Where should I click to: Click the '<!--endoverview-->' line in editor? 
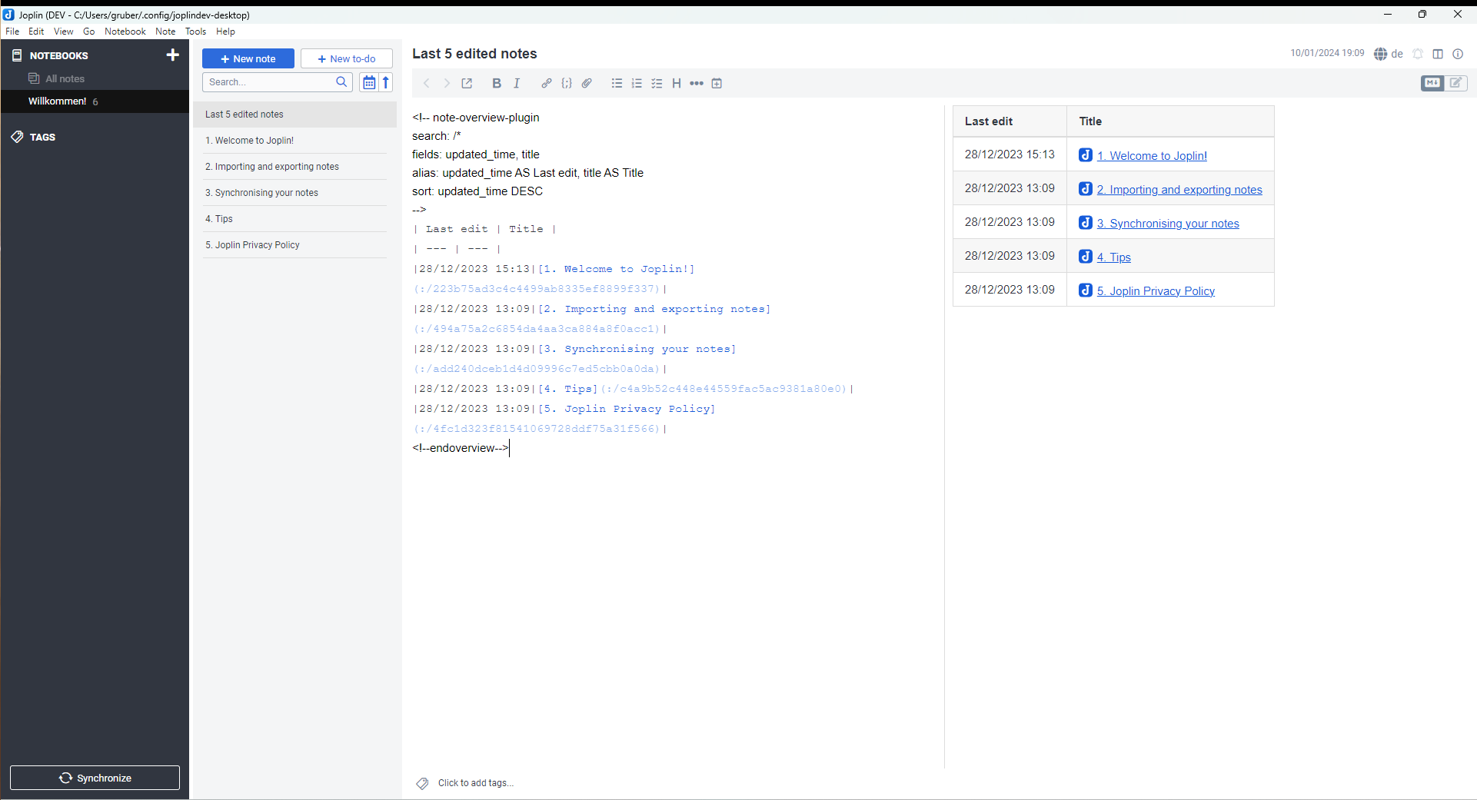coord(461,448)
